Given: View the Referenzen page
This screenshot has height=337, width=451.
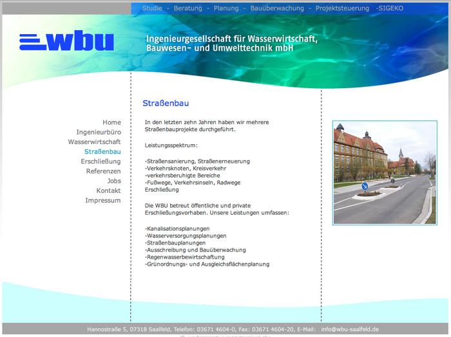Looking at the screenshot, I should pyautogui.click(x=103, y=171).
